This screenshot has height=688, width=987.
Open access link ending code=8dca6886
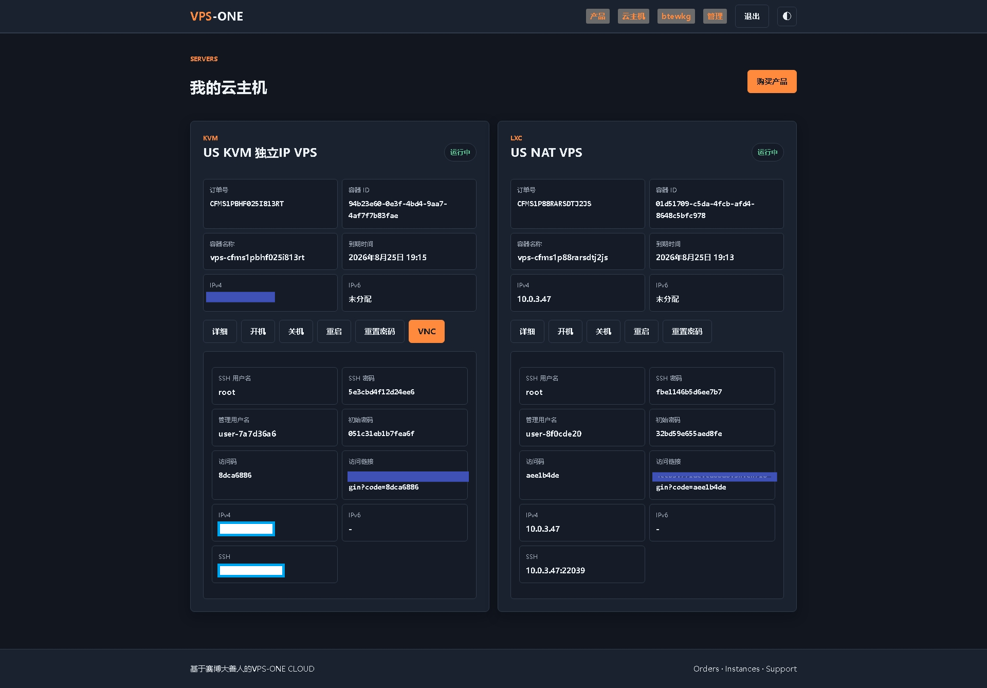pyautogui.click(x=383, y=487)
